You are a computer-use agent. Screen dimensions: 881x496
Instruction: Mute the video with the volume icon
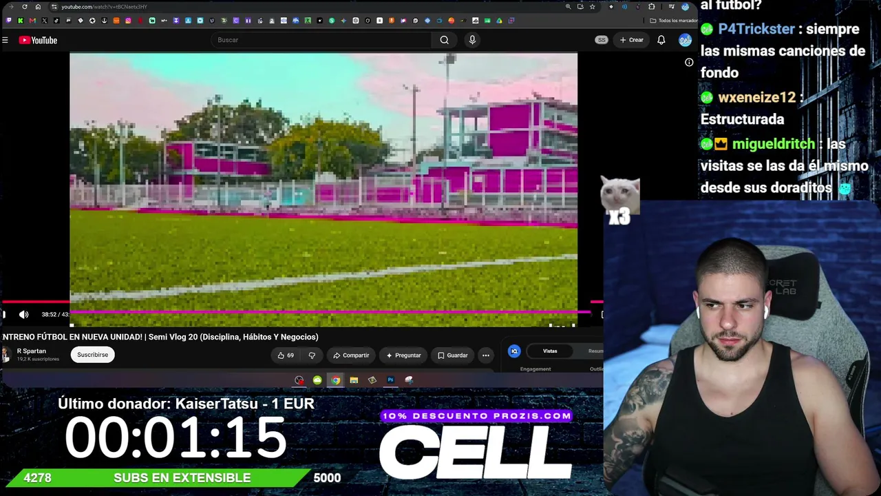(x=24, y=315)
